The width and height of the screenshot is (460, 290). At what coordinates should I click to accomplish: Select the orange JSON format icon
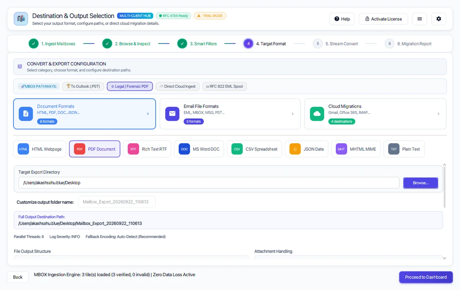coord(295,149)
